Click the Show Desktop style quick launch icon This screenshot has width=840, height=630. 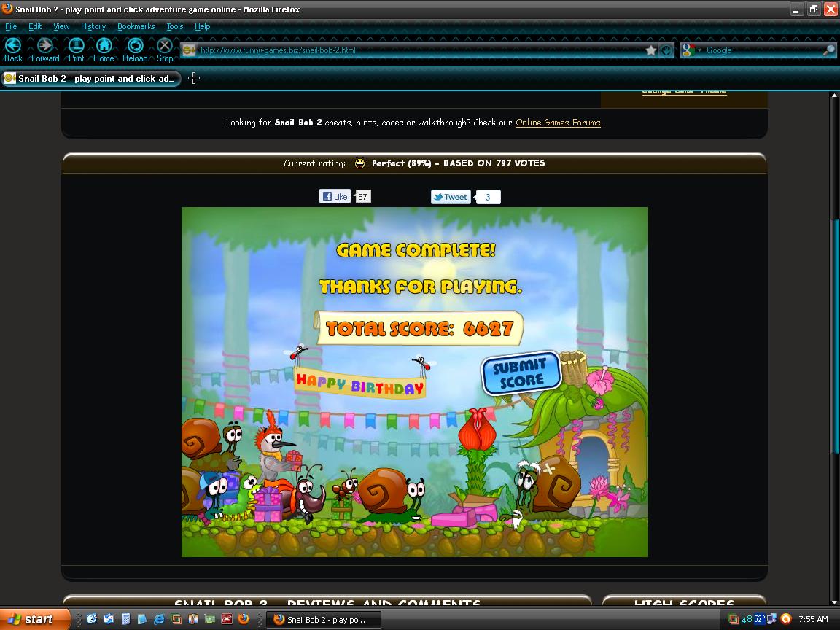109,619
